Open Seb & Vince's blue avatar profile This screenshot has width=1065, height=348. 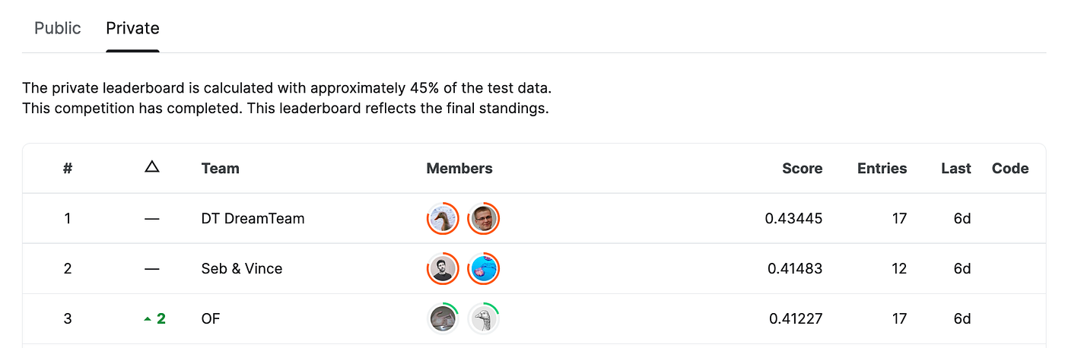click(483, 268)
